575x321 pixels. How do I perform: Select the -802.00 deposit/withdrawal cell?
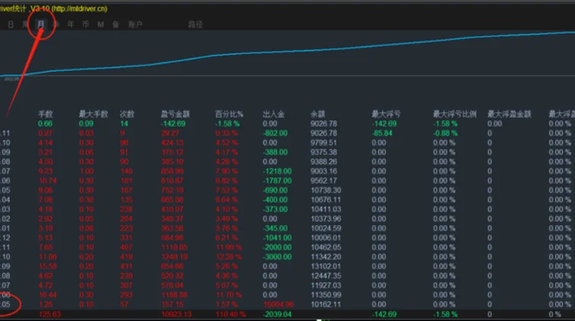[x=275, y=133]
